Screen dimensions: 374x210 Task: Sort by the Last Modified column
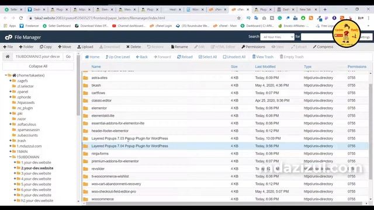click(x=265, y=66)
